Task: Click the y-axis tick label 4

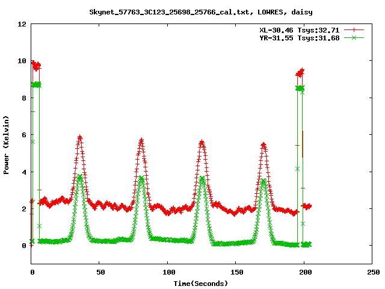Action: coord(24,172)
